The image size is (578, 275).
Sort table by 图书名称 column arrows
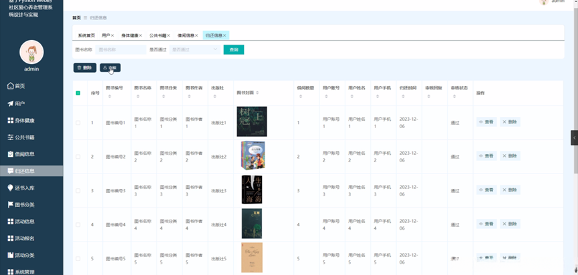(138, 97)
